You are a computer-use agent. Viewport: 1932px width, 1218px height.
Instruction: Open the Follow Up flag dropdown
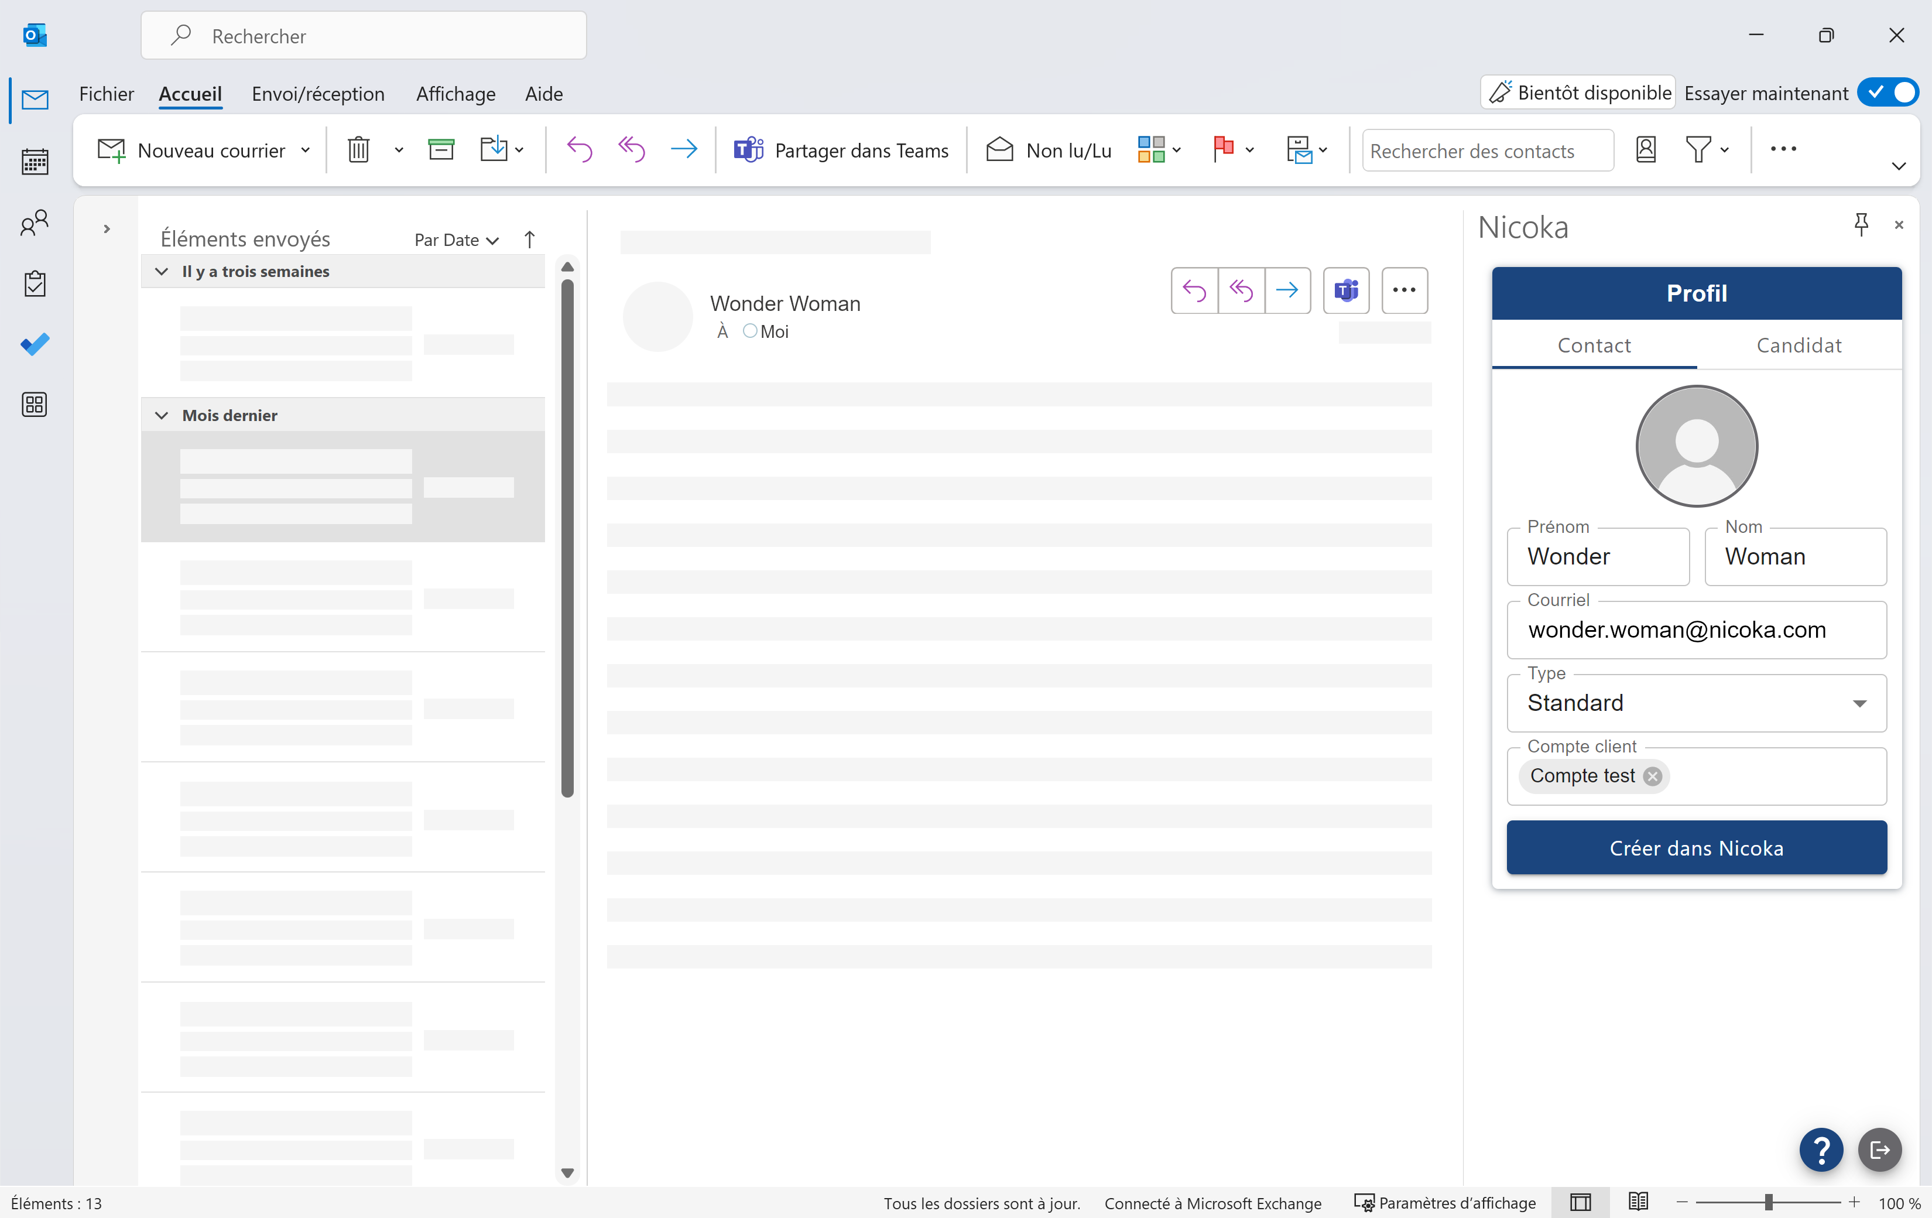1249,150
